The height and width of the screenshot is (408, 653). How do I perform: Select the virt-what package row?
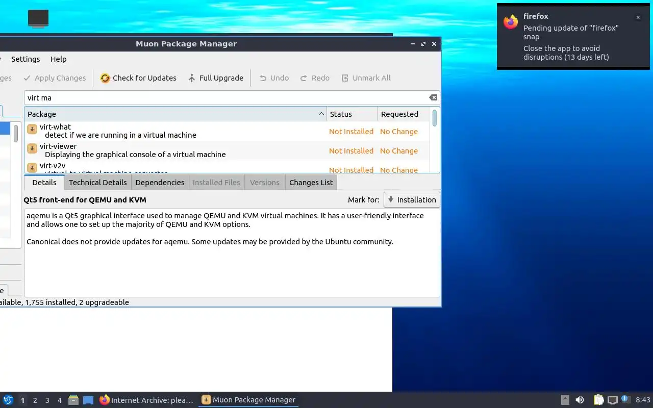pos(227,131)
